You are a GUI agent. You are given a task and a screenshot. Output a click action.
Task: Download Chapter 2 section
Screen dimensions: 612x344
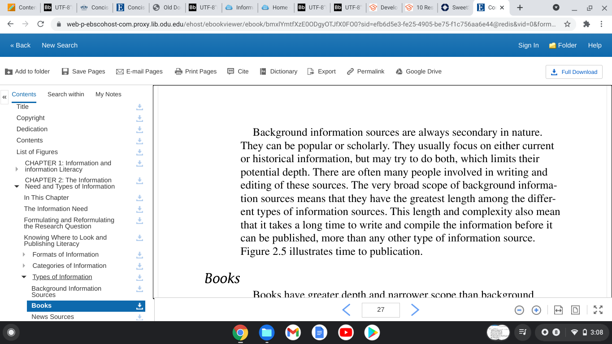139,181
